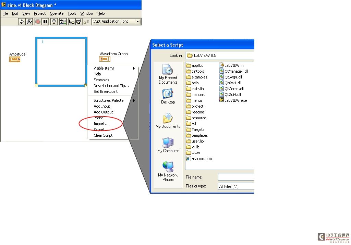Select the Waveform Graph DBL indicator terminal
This screenshot has width=351, height=245.
(105, 59)
